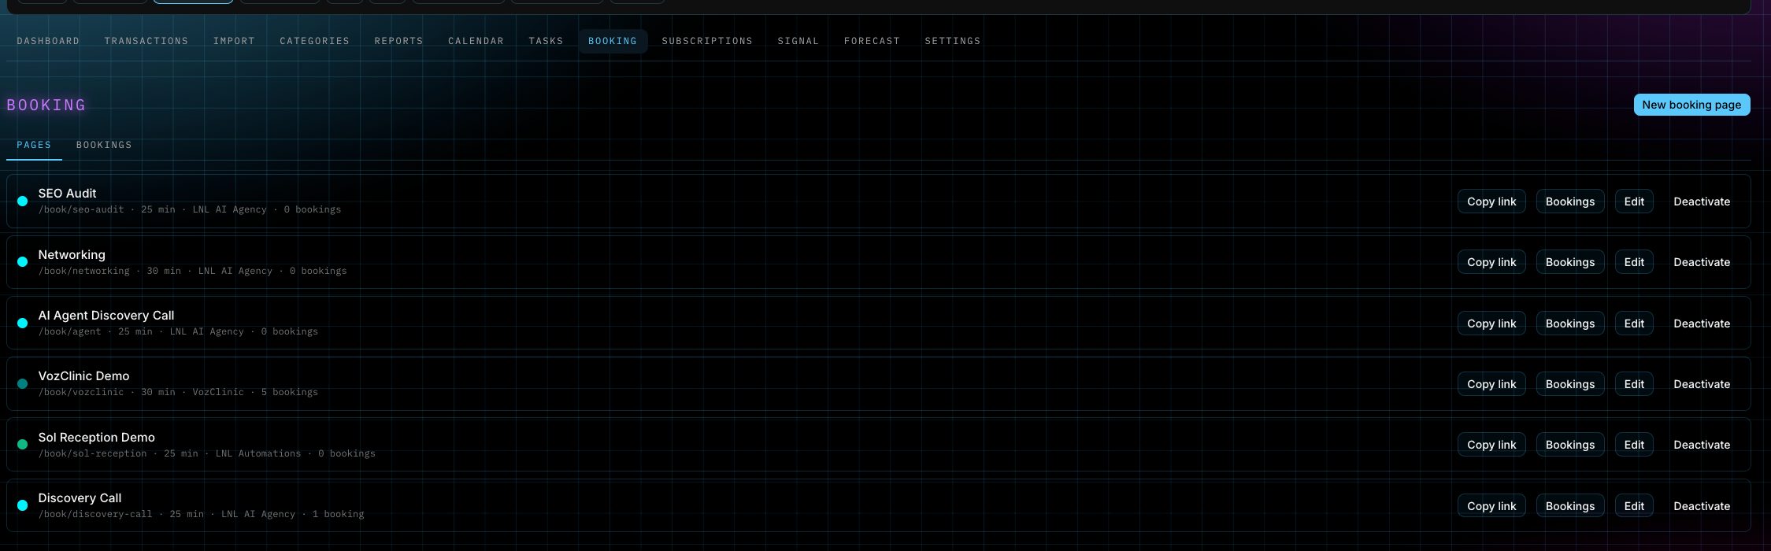Open the Settings section

[x=952, y=41]
